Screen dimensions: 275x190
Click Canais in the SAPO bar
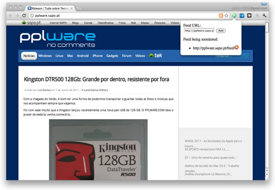click(88, 23)
